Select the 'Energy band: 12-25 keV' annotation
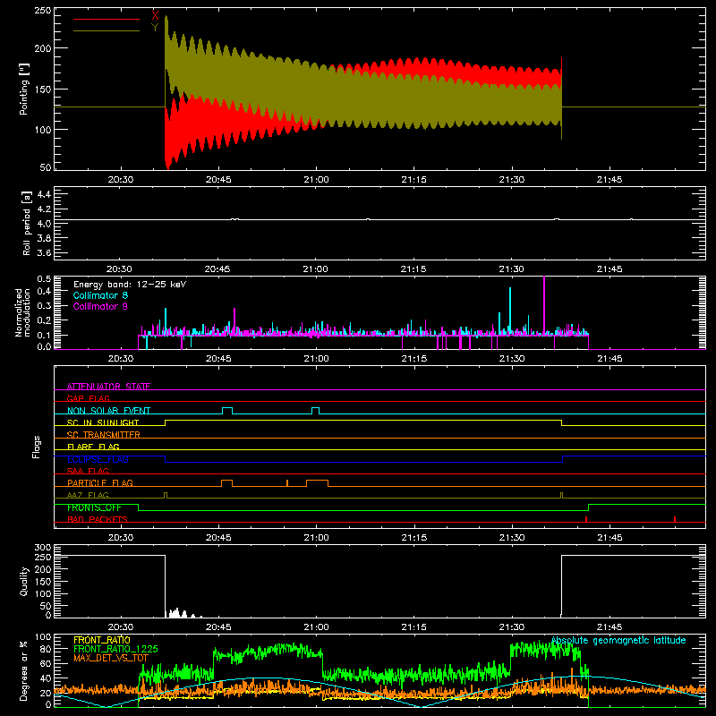Image resolution: width=716 pixels, height=716 pixels. coord(130,285)
